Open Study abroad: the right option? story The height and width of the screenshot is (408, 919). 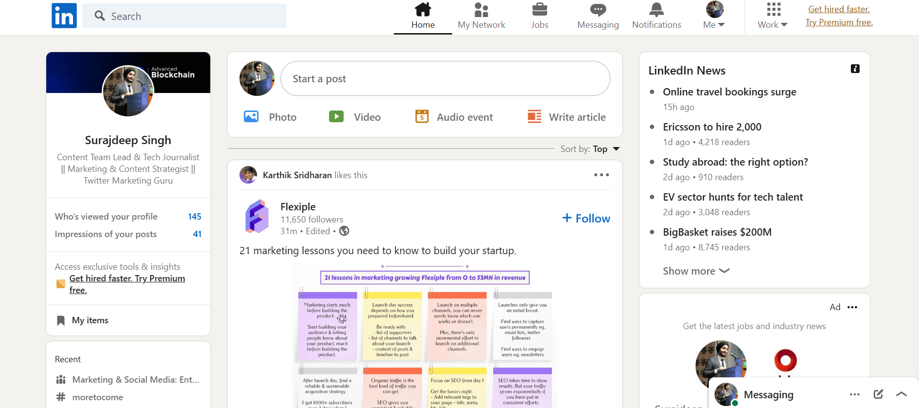735,162
